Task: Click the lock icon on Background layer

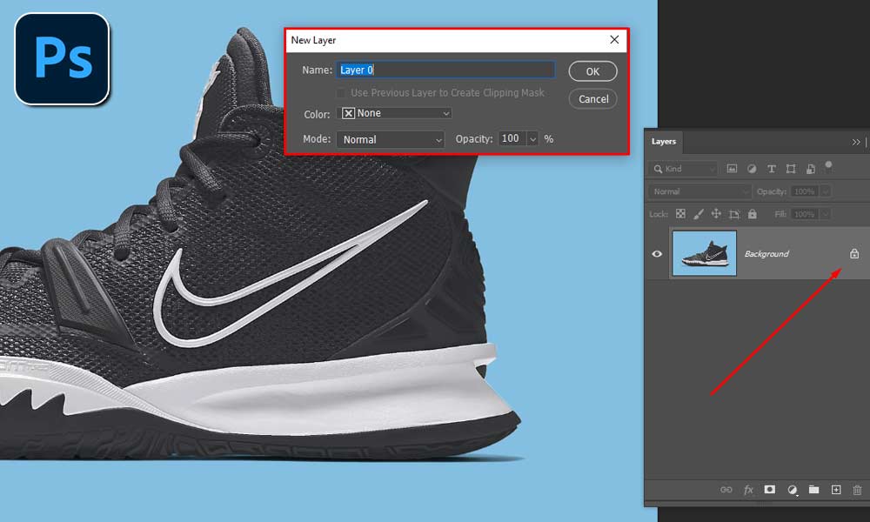Action: (x=854, y=253)
